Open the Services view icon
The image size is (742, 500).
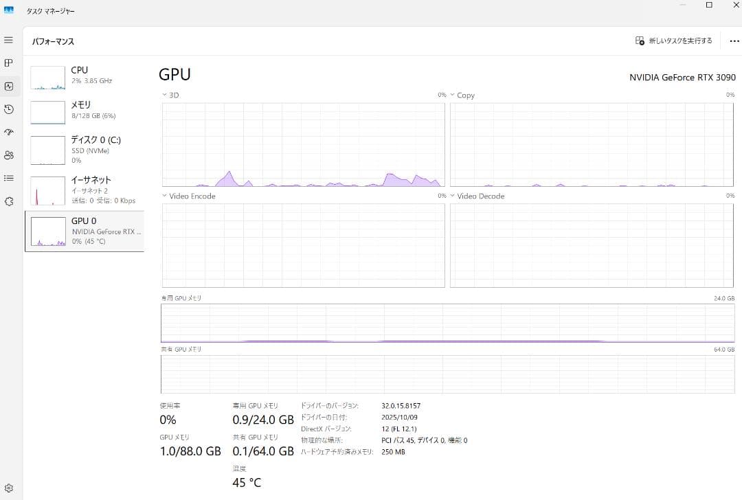(x=8, y=201)
